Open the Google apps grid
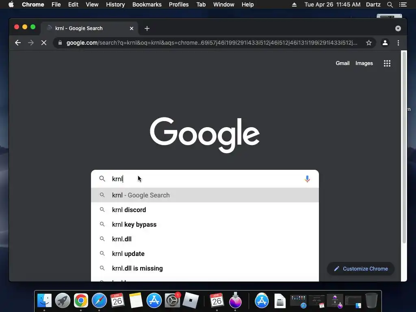416x312 pixels. pyautogui.click(x=387, y=63)
